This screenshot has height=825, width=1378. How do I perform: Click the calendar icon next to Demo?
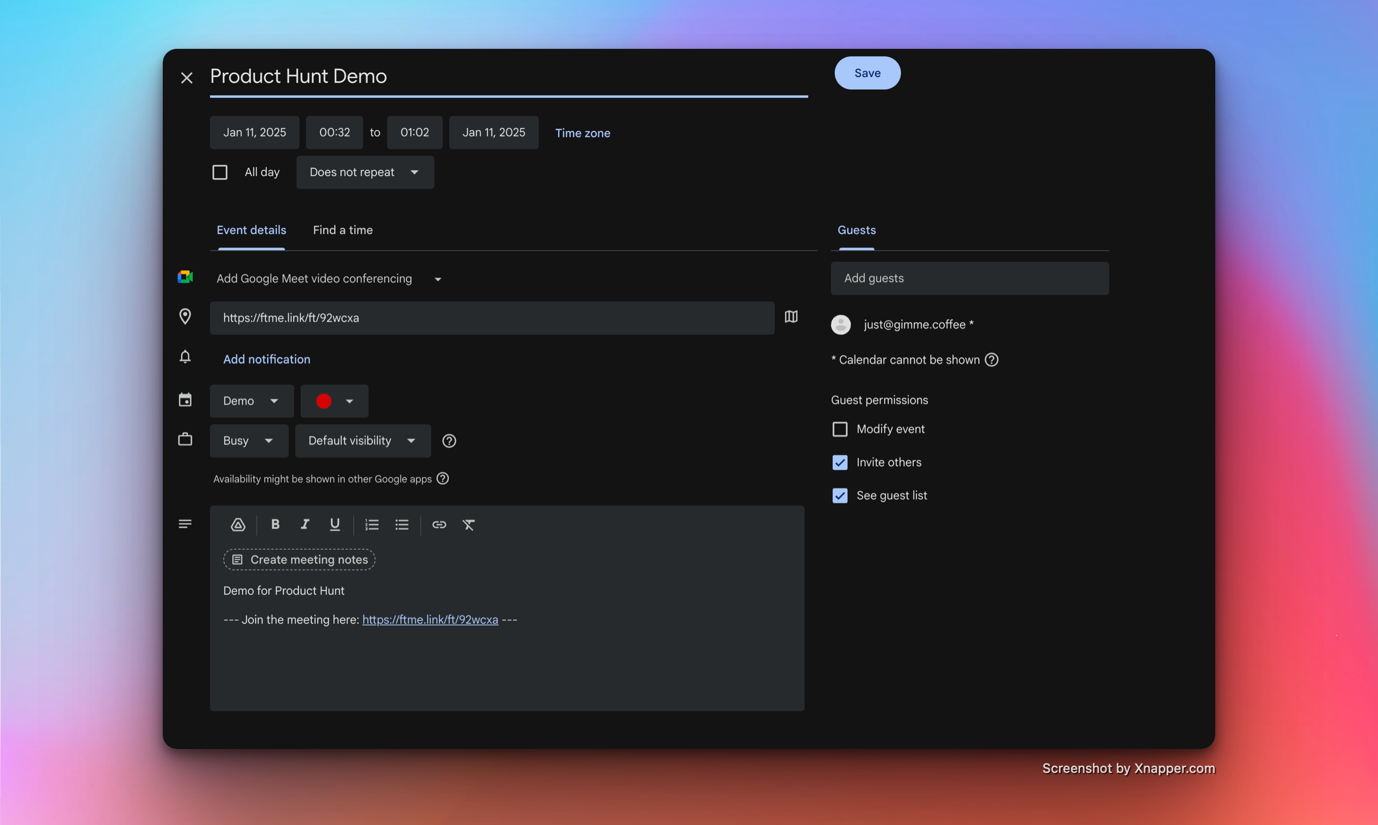[185, 399]
